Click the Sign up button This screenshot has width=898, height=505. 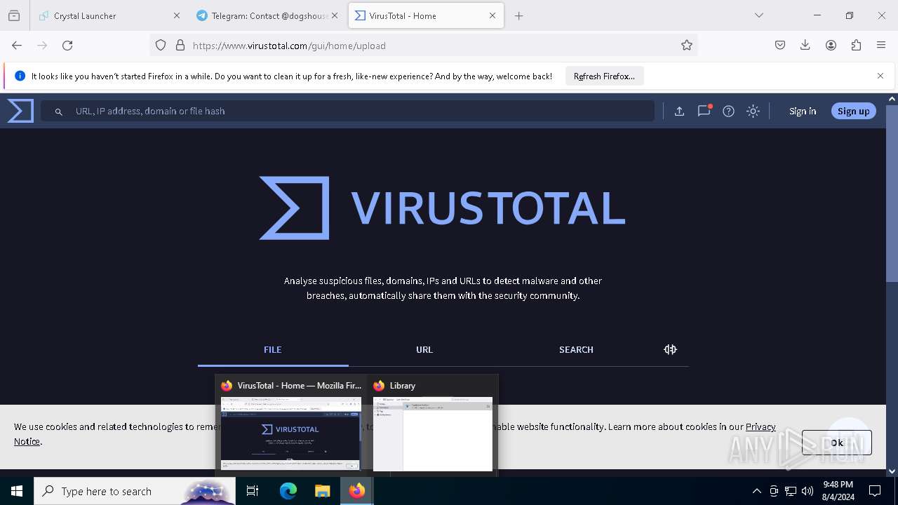(853, 111)
